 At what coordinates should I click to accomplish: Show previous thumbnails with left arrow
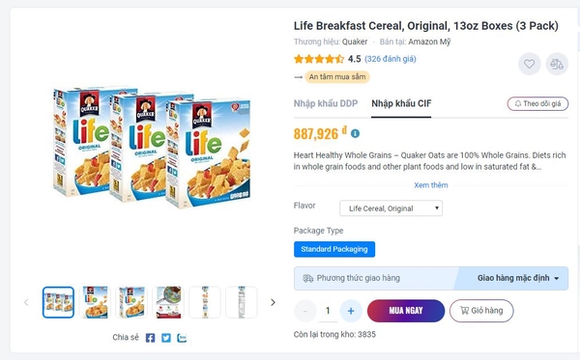[26, 302]
